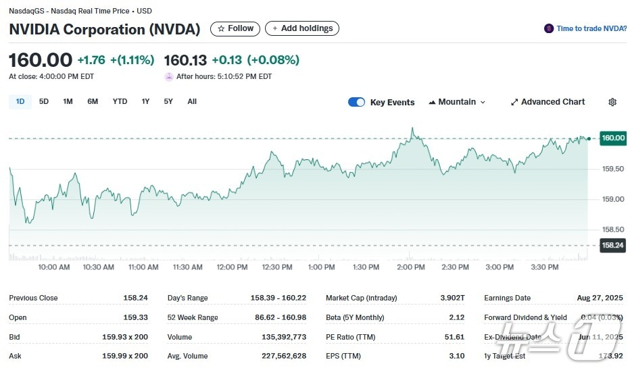Image resolution: width=630 pixels, height=370 pixels.
Task: Click the plus icon in Add holdings
Action: pos(274,28)
